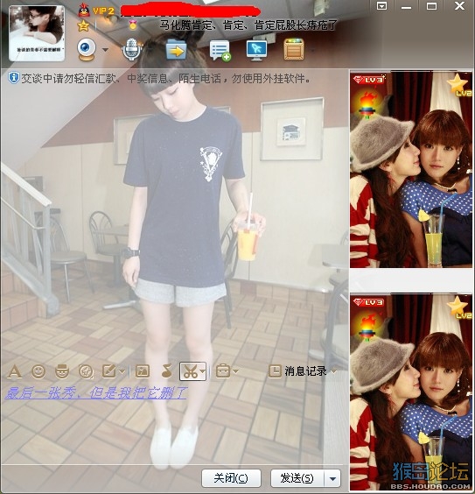The width and height of the screenshot is (475, 494).
Task: Send a window shake nudge icon
Action: [x=86, y=371]
